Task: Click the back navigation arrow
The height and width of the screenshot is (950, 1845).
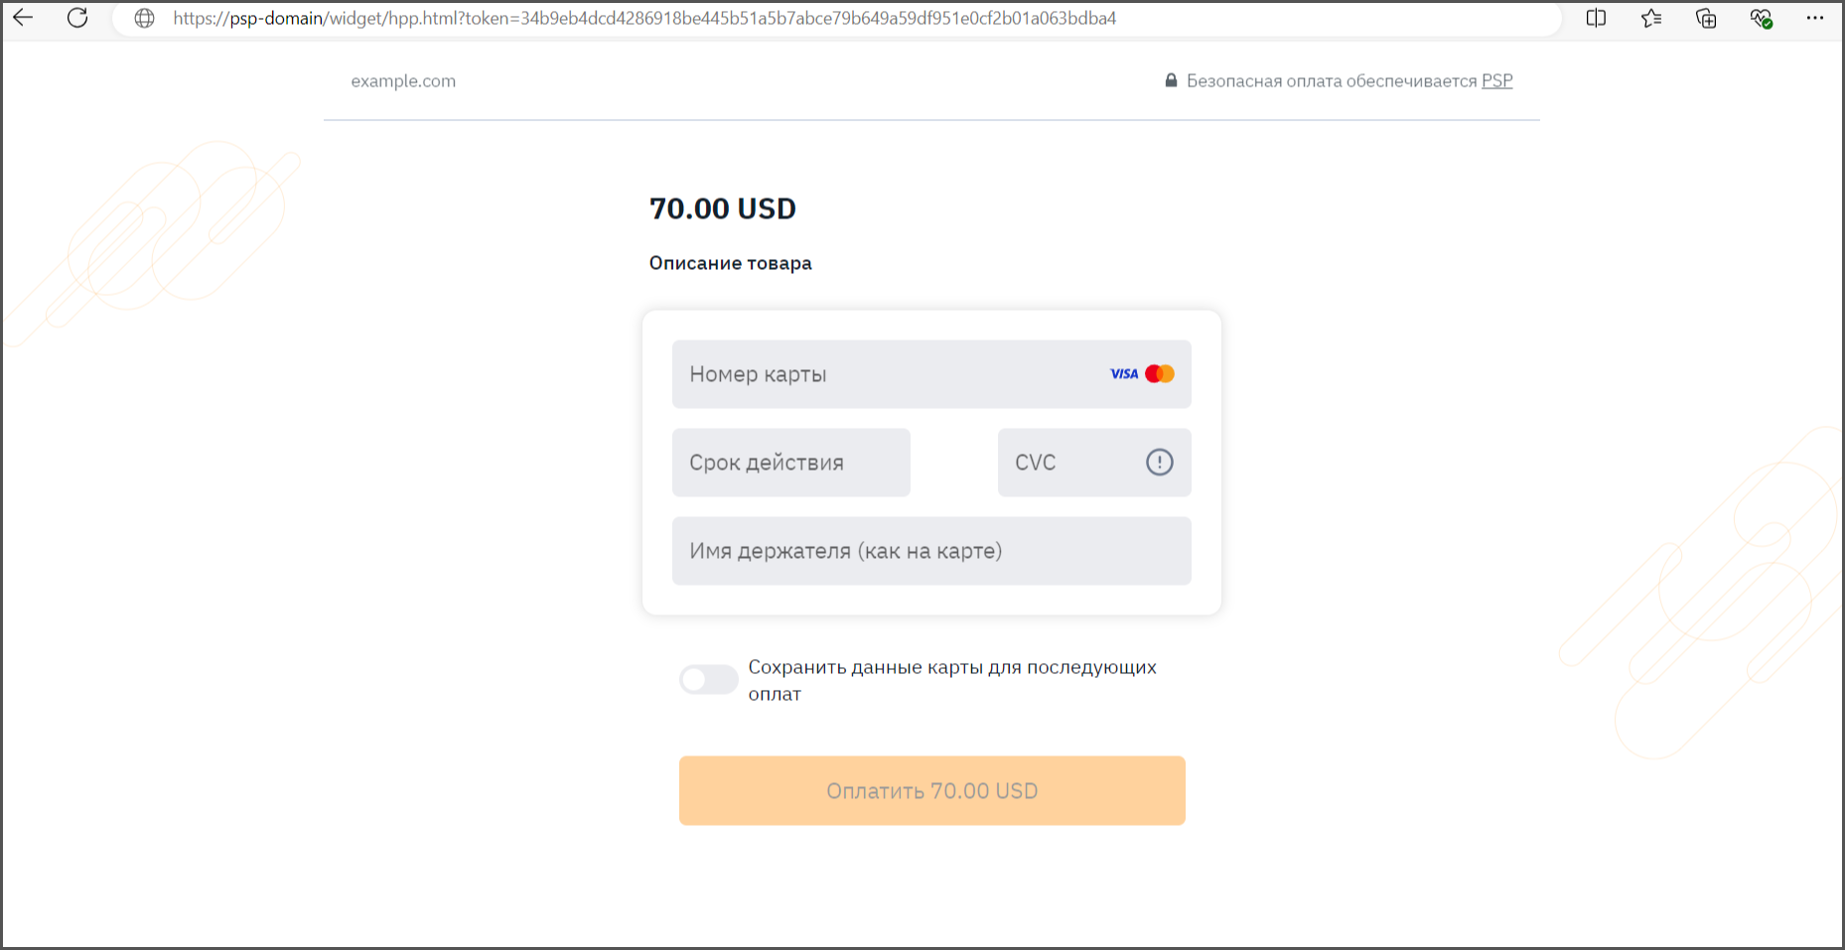Action: pos(23,18)
